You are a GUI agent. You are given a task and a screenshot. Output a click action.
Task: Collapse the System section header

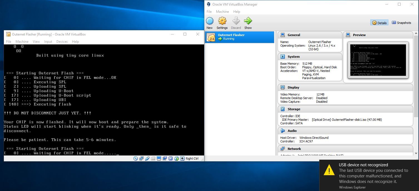coord(294,57)
